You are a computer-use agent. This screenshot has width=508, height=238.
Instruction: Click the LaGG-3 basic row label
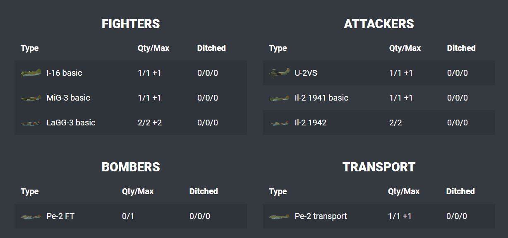(71, 123)
